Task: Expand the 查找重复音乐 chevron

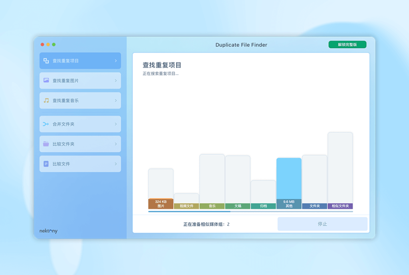Action: click(116, 100)
